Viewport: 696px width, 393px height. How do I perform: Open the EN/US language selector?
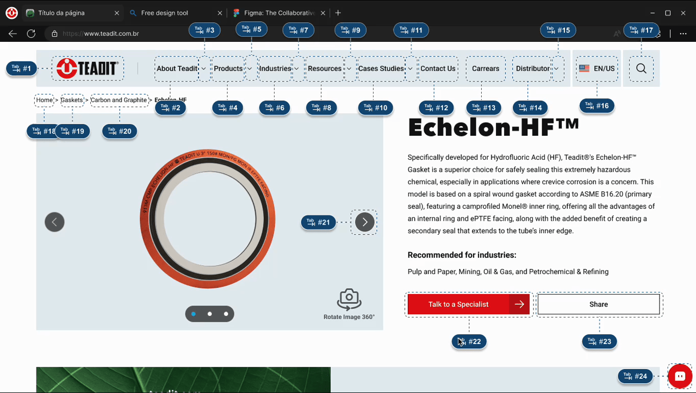(596, 68)
